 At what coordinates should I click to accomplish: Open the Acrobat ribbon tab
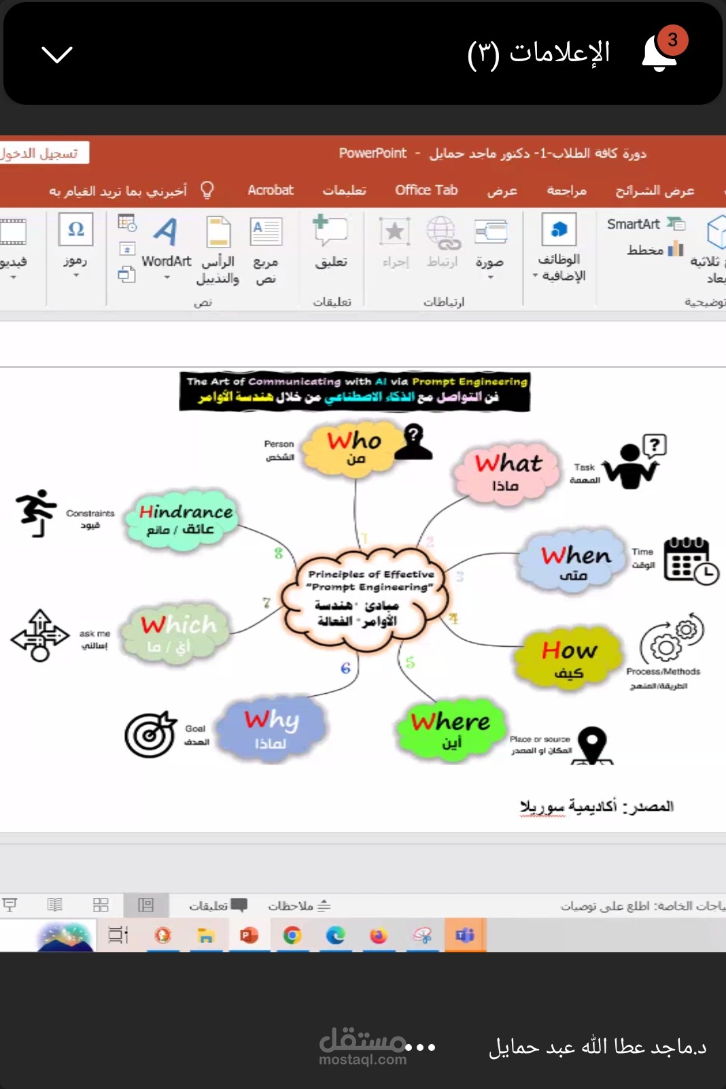(271, 190)
